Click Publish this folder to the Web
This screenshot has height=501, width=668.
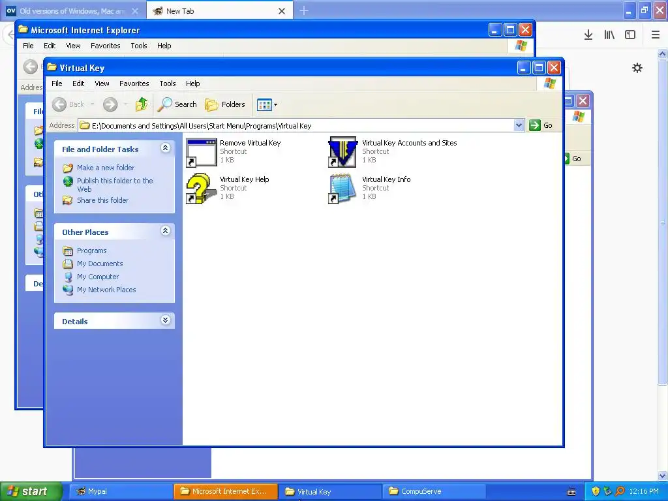pyautogui.click(x=115, y=185)
